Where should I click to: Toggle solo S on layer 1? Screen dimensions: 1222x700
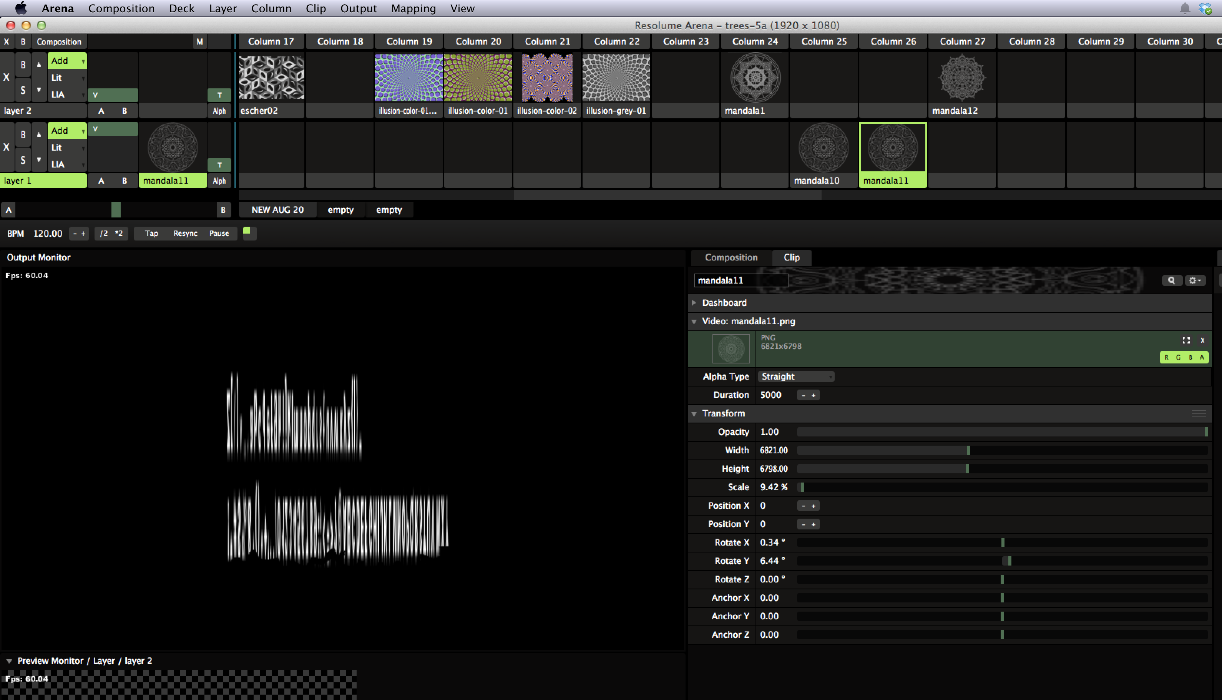click(x=23, y=159)
